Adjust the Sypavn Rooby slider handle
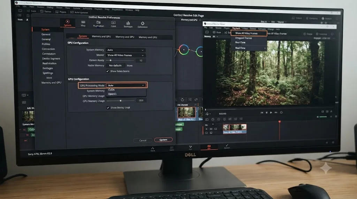 111,61
